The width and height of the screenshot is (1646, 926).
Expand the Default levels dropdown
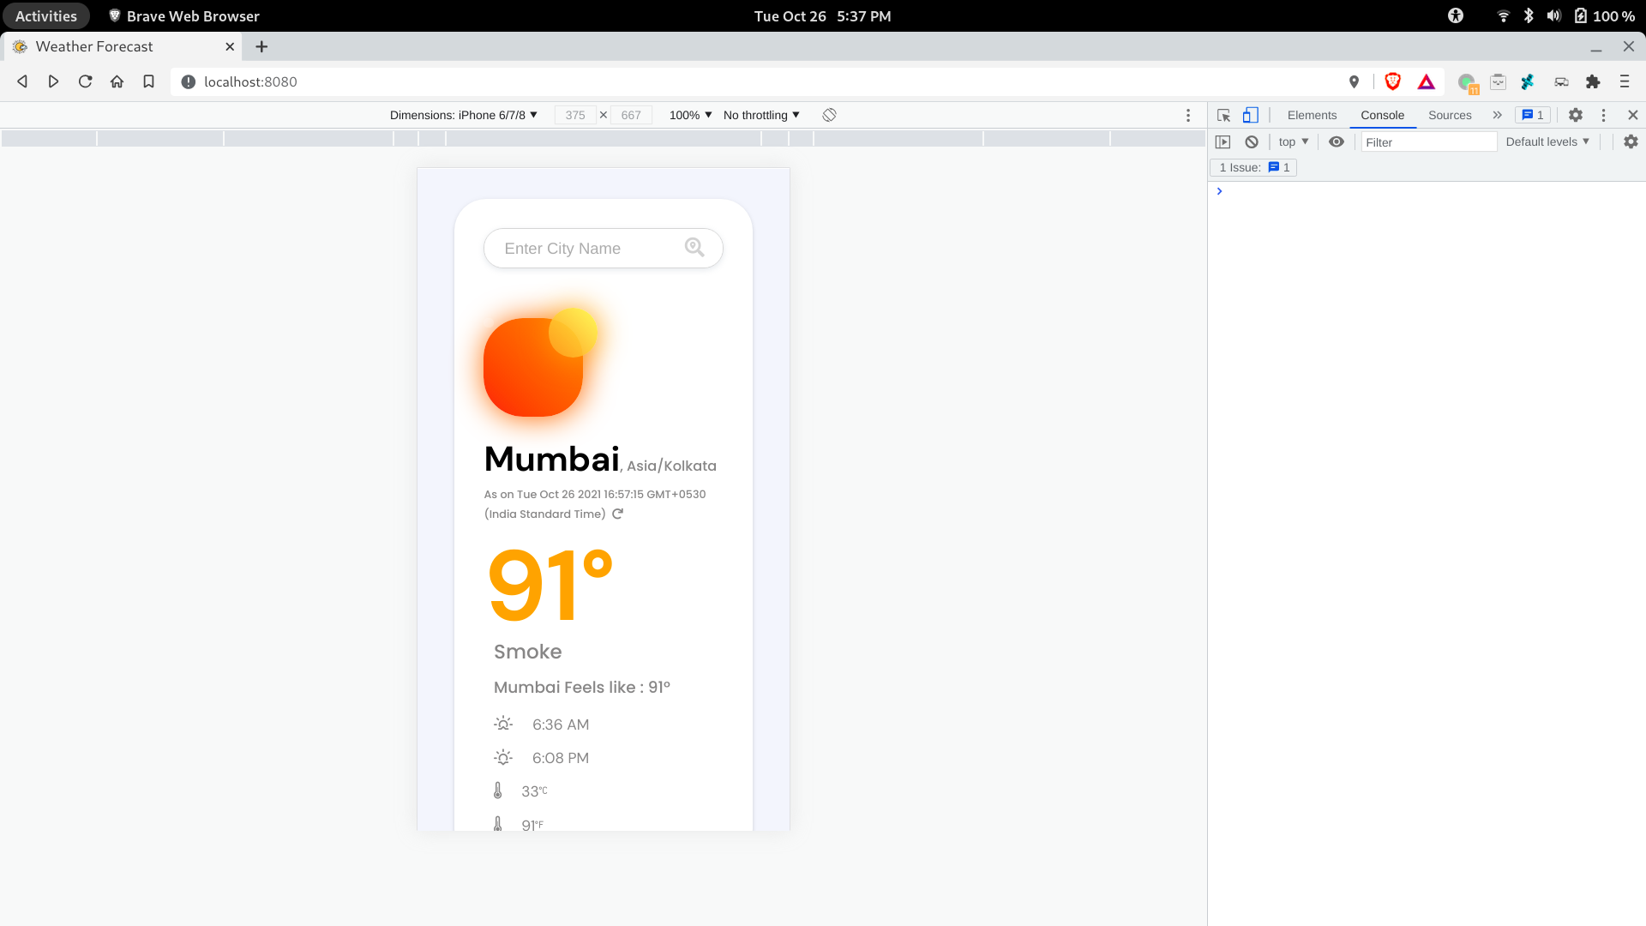click(1547, 142)
